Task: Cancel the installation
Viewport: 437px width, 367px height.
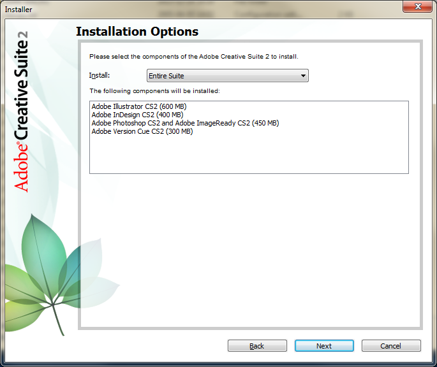Action: pos(391,346)
